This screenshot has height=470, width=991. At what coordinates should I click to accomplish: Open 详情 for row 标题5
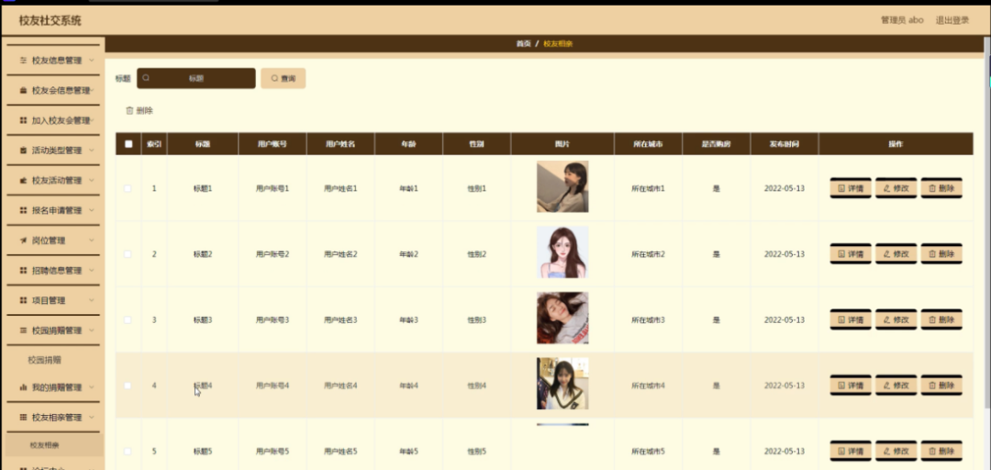850,451
